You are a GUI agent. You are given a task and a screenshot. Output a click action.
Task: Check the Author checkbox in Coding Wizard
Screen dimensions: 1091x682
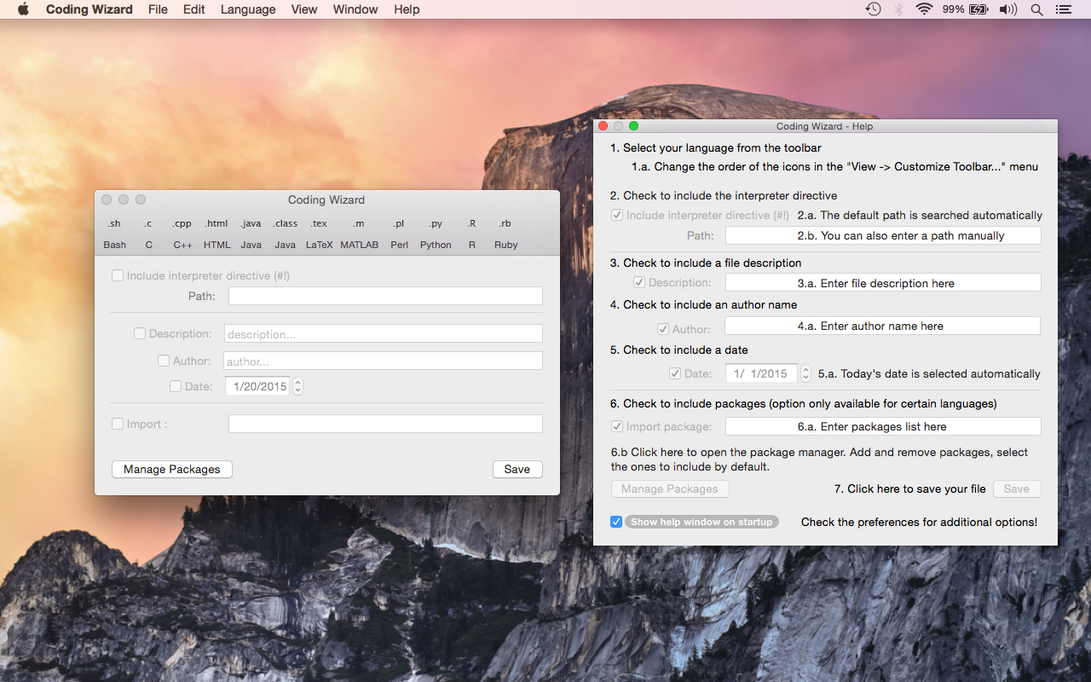[164, 361]
